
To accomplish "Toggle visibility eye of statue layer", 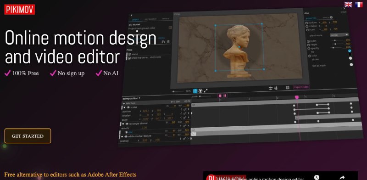I will (128, 107).
